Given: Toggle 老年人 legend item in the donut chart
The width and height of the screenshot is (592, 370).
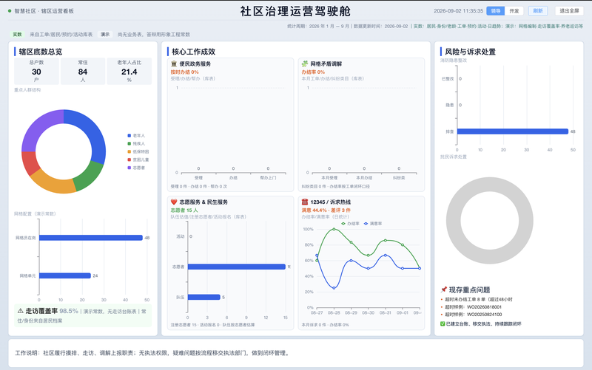Looking at the screenshot, I should [x=136, y=135].
